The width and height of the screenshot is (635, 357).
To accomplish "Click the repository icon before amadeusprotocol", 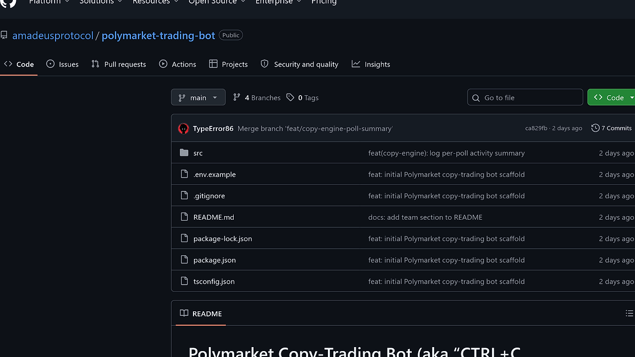I will click(x=4, y=35).
